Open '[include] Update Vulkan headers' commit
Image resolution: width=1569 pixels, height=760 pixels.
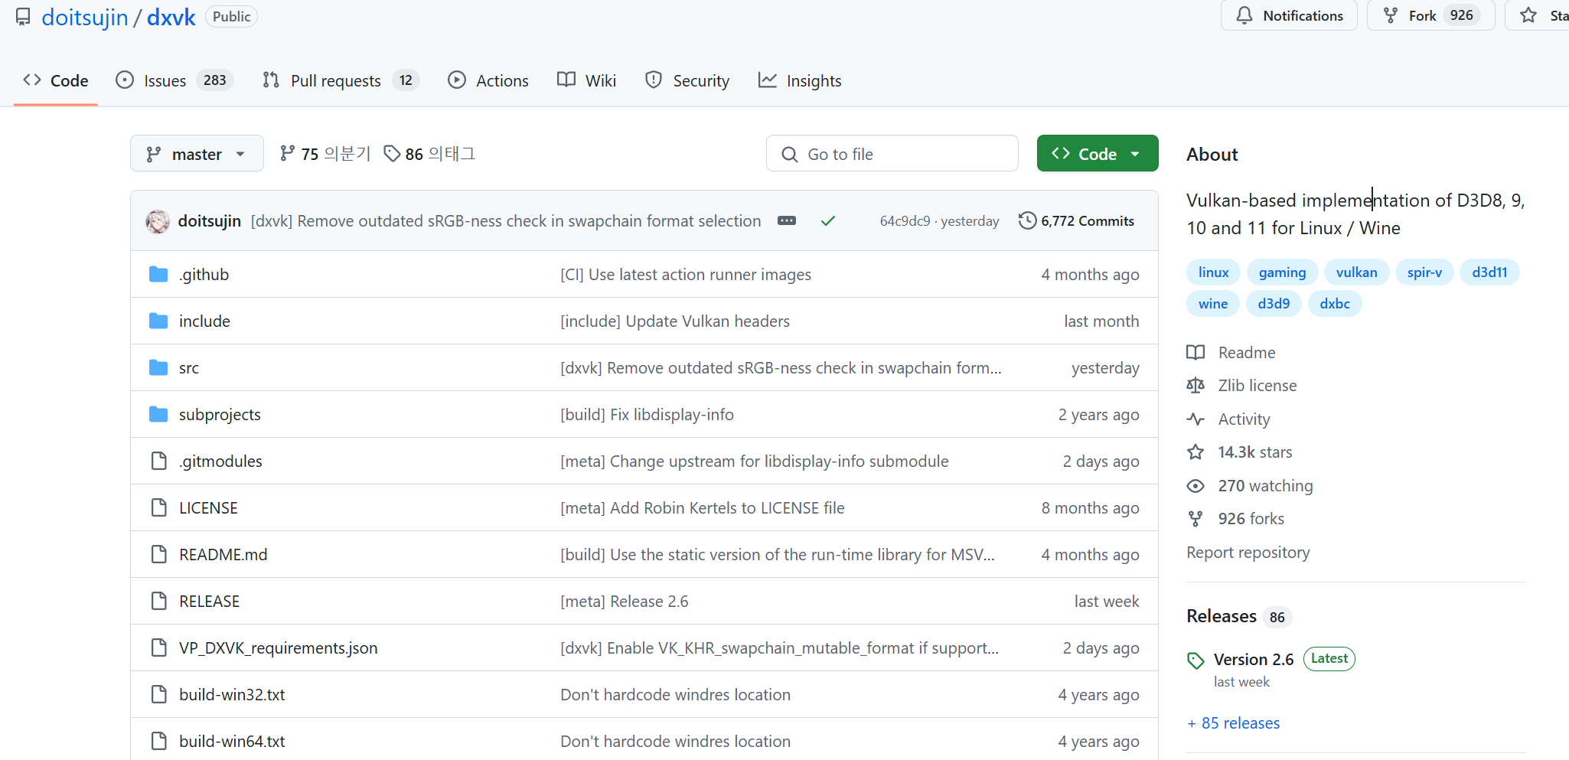click(675, 321)
